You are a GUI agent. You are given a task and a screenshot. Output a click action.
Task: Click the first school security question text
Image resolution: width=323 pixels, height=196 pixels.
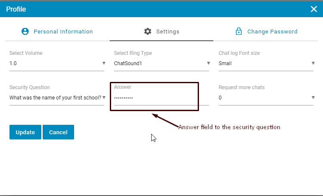[x=55, y=97]
